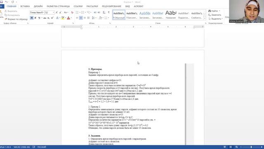Apply red font color

pos(68,18)
